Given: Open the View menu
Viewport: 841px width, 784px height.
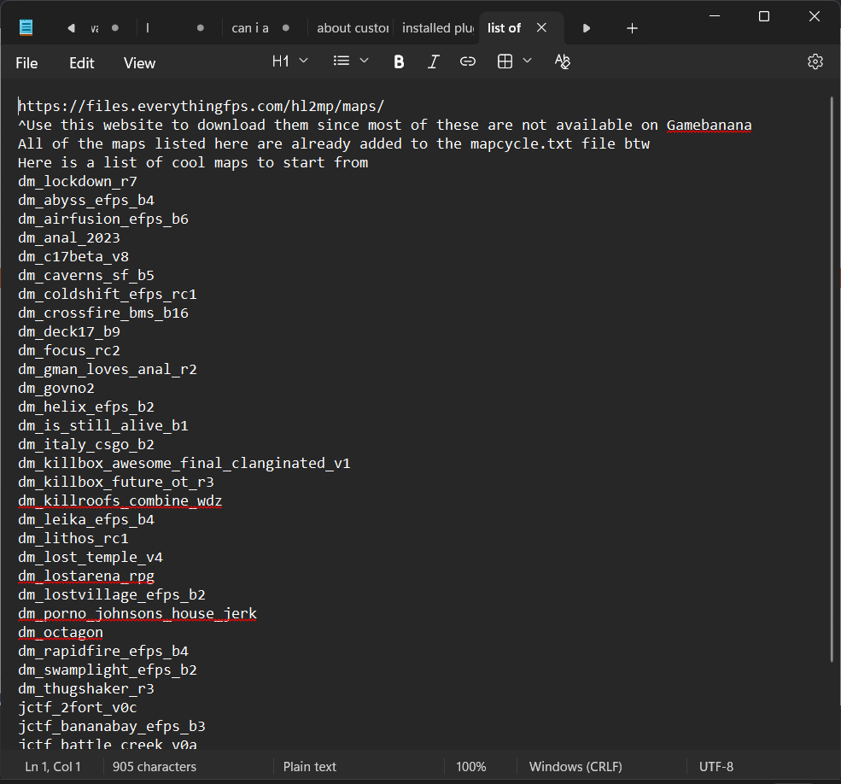Looking at the screenshot, I should (x=139, y=63).
